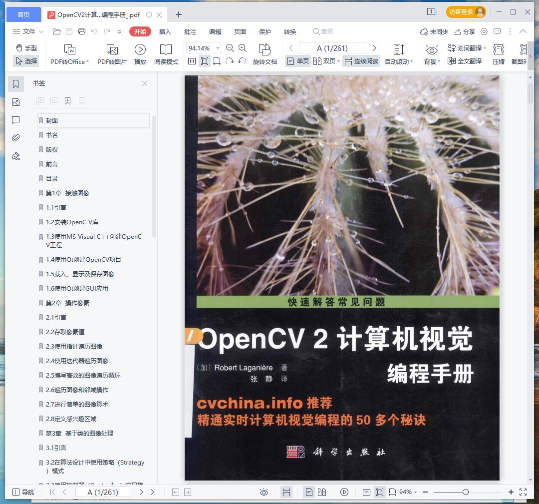Click the 未同步 sync button
The image size is (539, 504).
[434, 31]
